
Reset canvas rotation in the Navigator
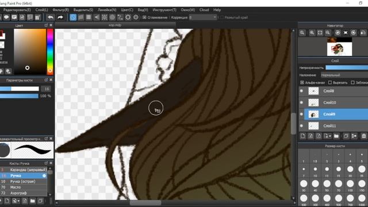pos(346,33)
